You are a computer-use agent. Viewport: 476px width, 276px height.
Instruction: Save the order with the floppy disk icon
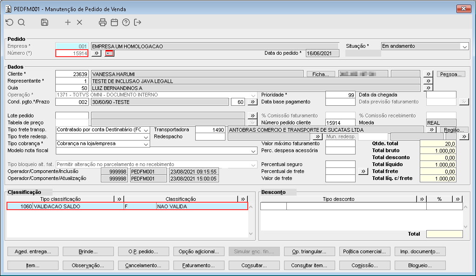tap(45, 22)
